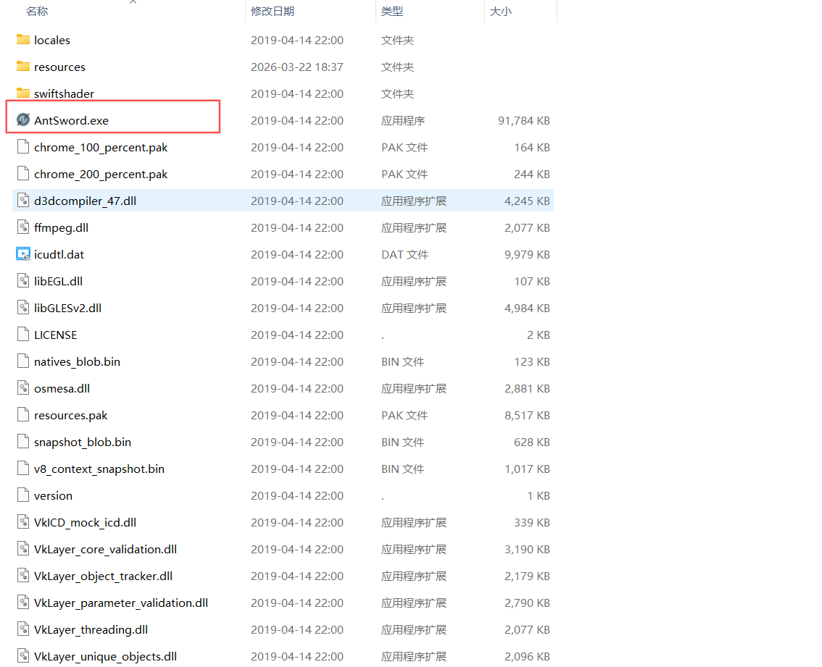Click the ffmpeg.dll file icon
This screenshot has width=822, height=667.
click(23, 227)
